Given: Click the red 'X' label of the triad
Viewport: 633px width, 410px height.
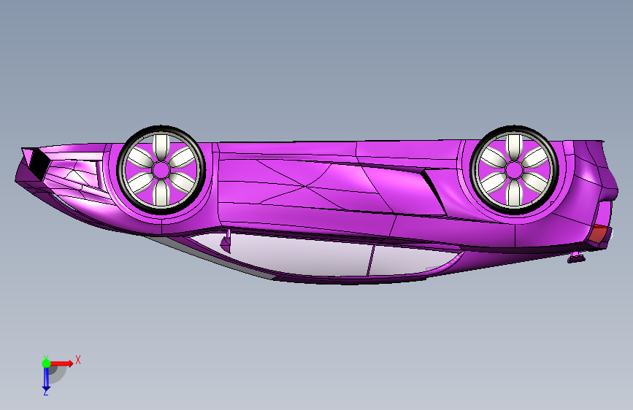Looking at the screenshot, I should [x=78, y=360].
